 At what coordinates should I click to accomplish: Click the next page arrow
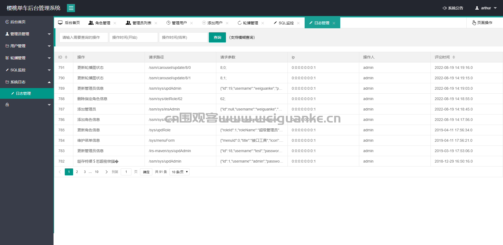coord(107,172)
